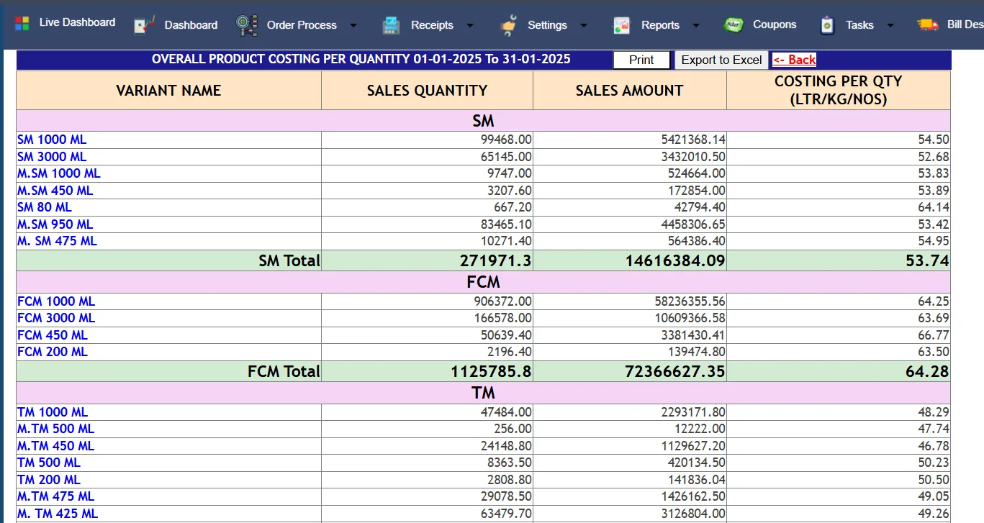Open the Coupons menu item

[775, 24]
